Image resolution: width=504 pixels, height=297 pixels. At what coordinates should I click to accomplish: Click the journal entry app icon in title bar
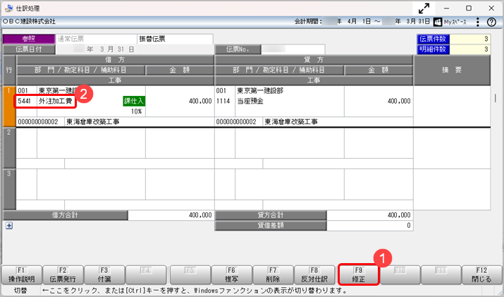pyautogui.click(x=8, y=8)
